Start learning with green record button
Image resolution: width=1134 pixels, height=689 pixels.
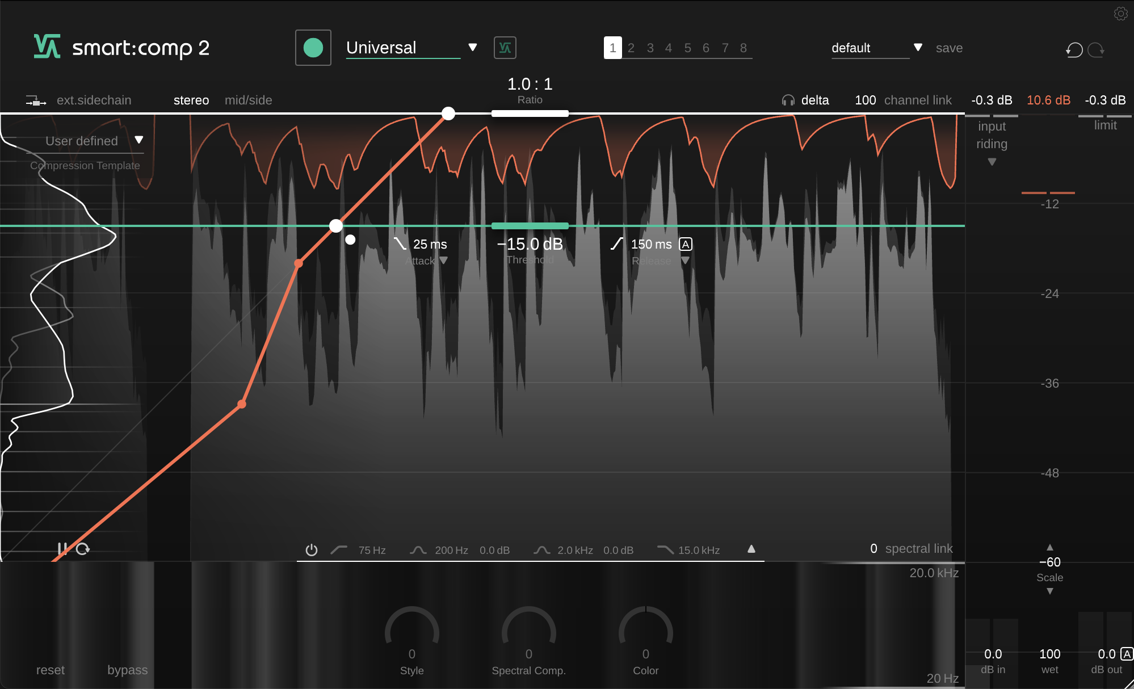click(x=313, y=48)
